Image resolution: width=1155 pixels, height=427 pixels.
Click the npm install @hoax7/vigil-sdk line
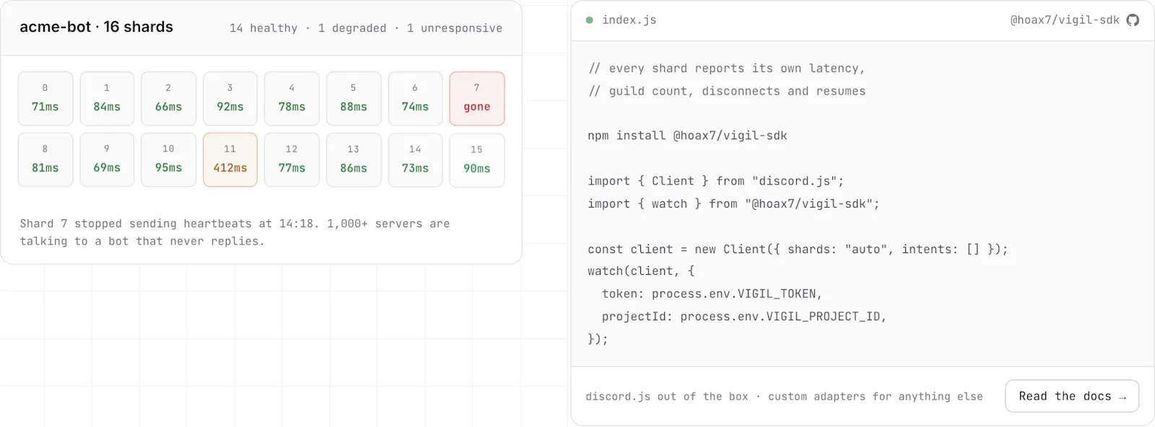coord(687,136)
